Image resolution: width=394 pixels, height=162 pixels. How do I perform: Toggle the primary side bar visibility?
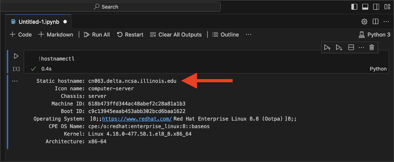(354, 7)
